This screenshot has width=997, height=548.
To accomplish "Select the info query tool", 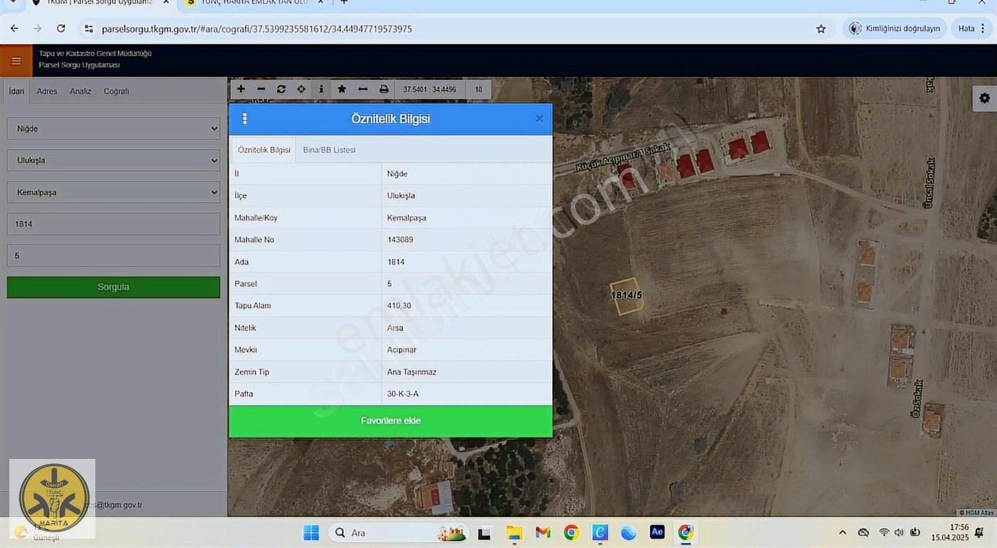I will pos(321,89).
